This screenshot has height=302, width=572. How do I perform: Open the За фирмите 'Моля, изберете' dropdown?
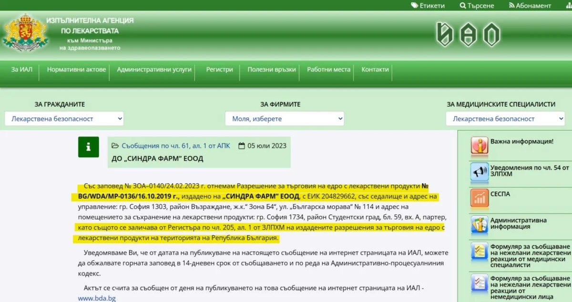click(285, 119)
